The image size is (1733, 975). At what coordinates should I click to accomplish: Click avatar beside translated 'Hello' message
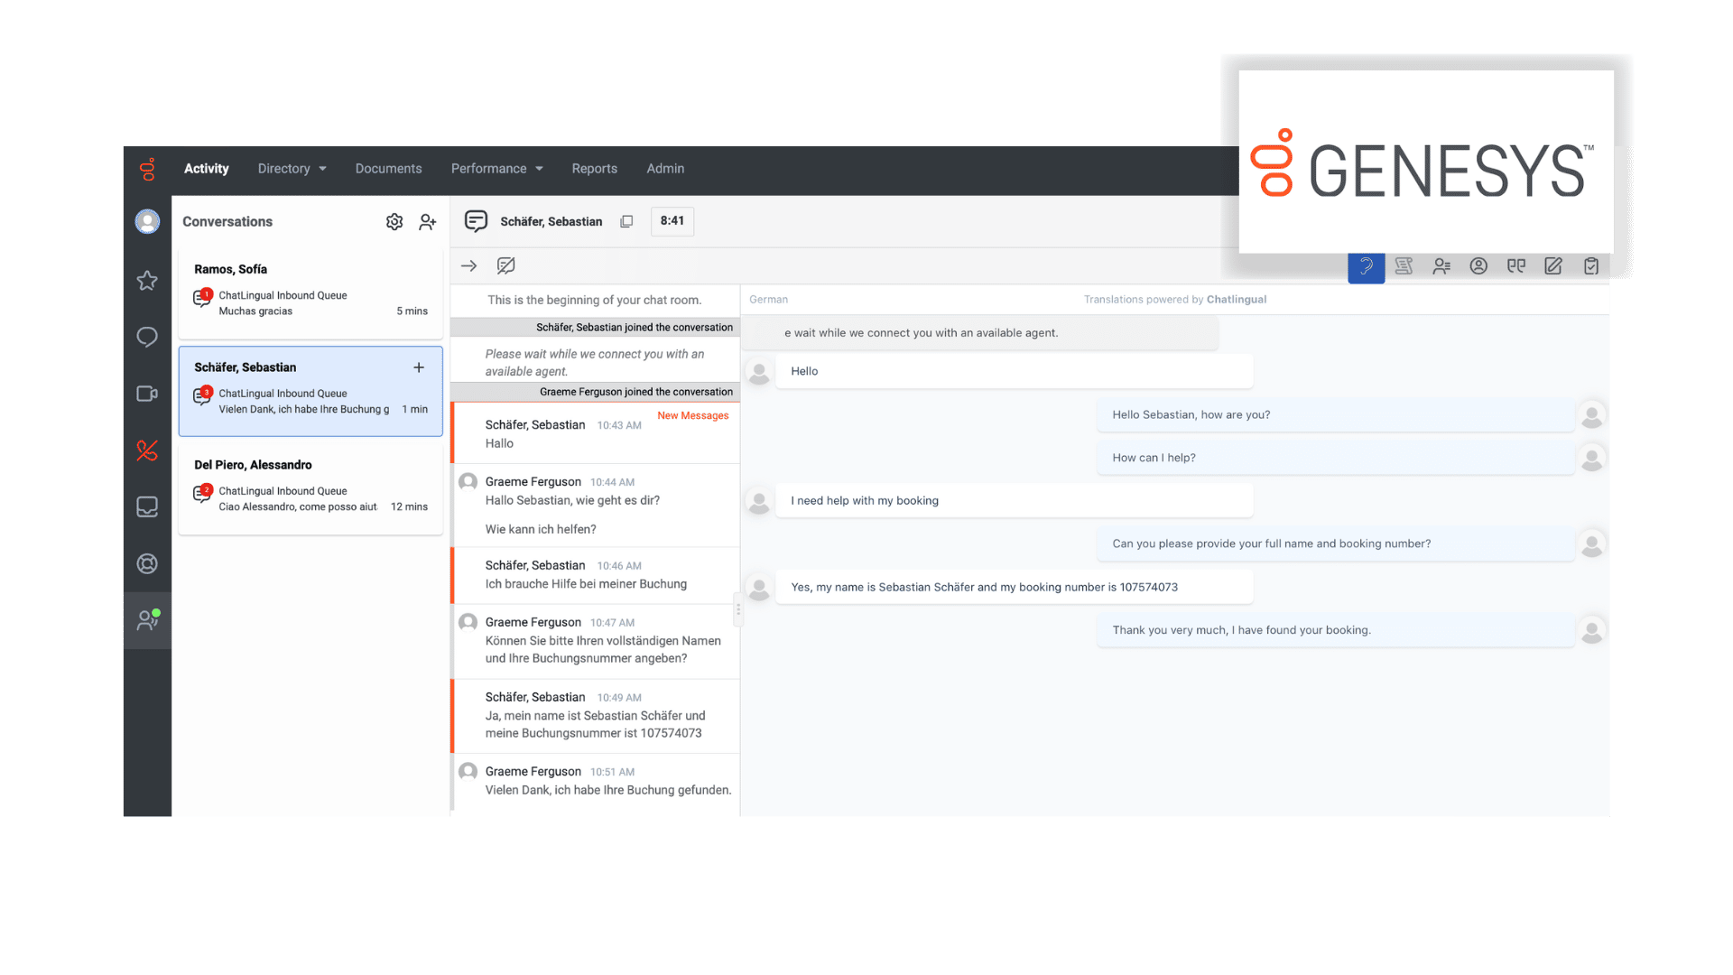759,372
